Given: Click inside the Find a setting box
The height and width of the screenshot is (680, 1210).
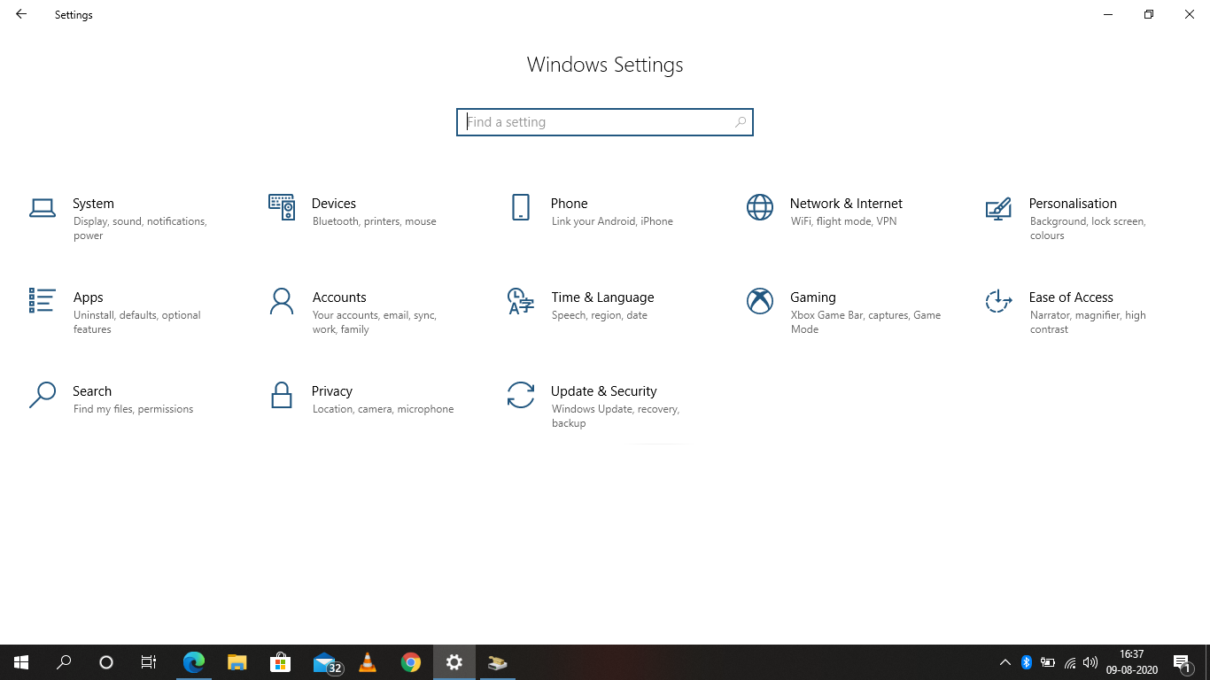Looking at the screenshot, I should 605,122.
